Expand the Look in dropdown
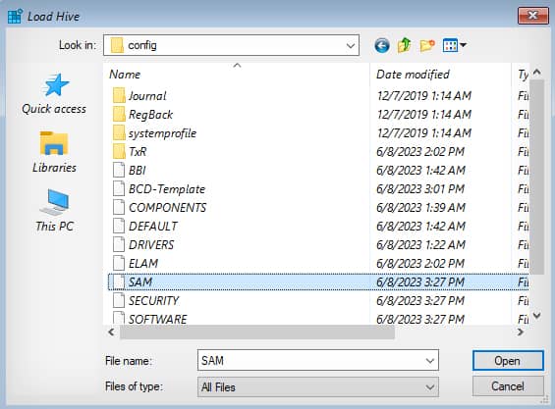This screenshot has width=555, height=409. pyautogui.click(x=351, y=45)
